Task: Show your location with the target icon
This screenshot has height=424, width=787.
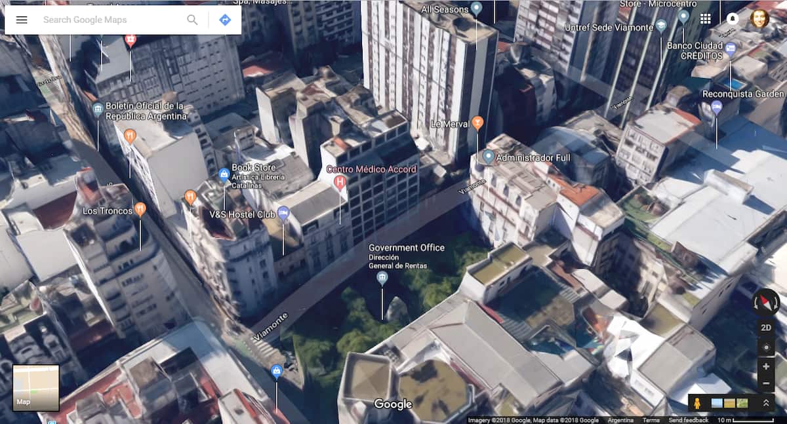Action: coord(765,347)
